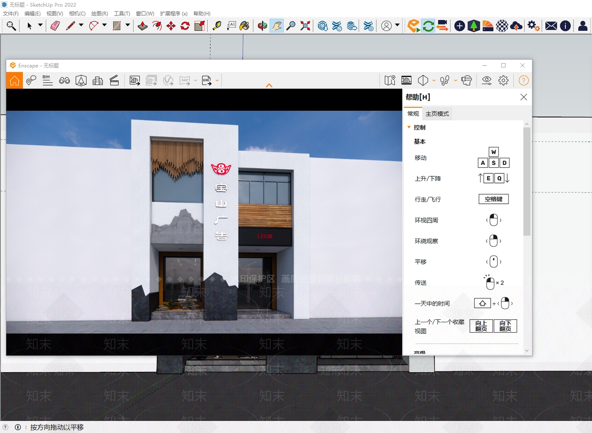
Task: Click the 向上翻页 key button
Action: 481,326
